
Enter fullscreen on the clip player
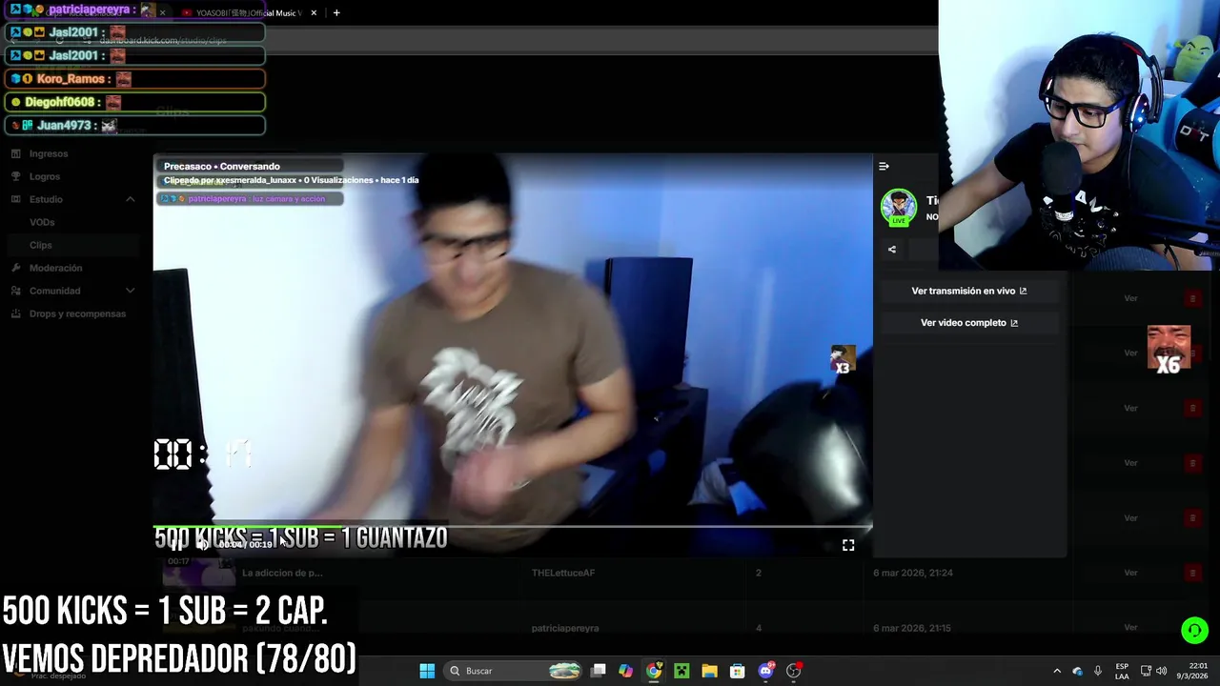pos(848,545)
